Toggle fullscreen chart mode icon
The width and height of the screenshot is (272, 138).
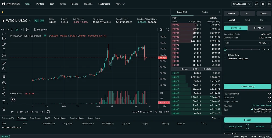pyautogui.click(x=167, y=30)
